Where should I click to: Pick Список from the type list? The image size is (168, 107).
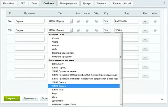coord(84,45)
